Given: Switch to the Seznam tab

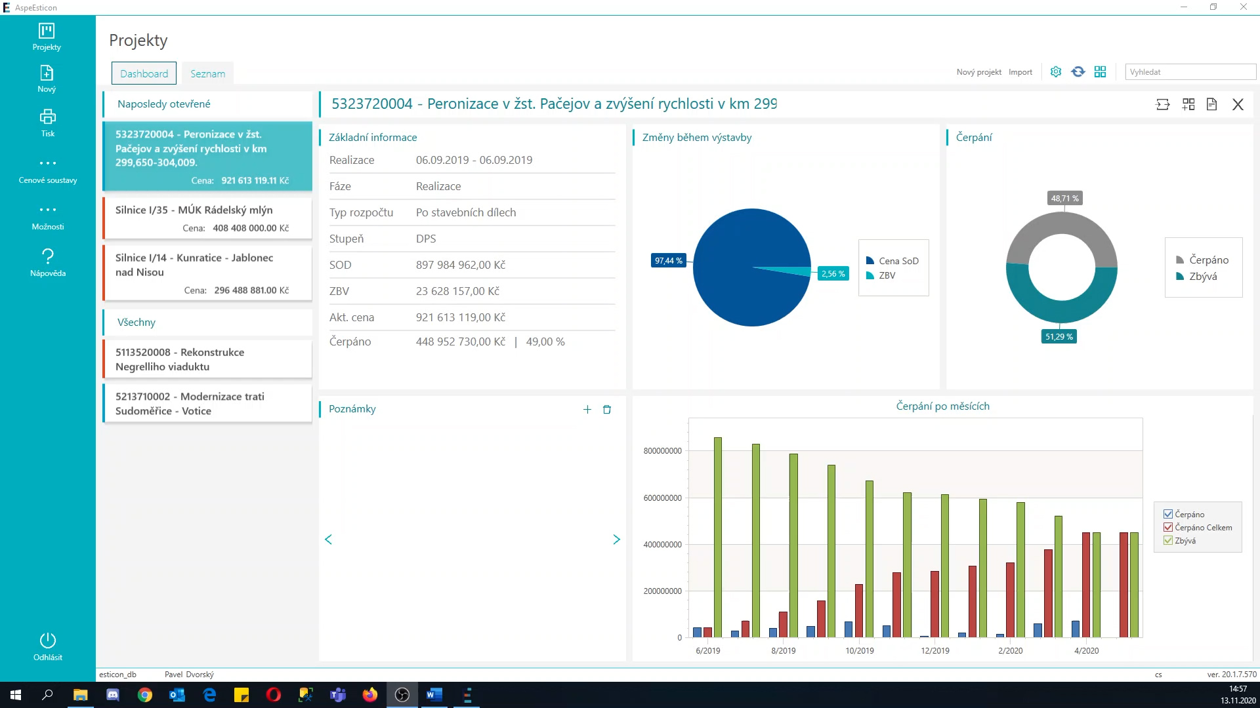Looking at the screenshot, I should click(207, 73).
